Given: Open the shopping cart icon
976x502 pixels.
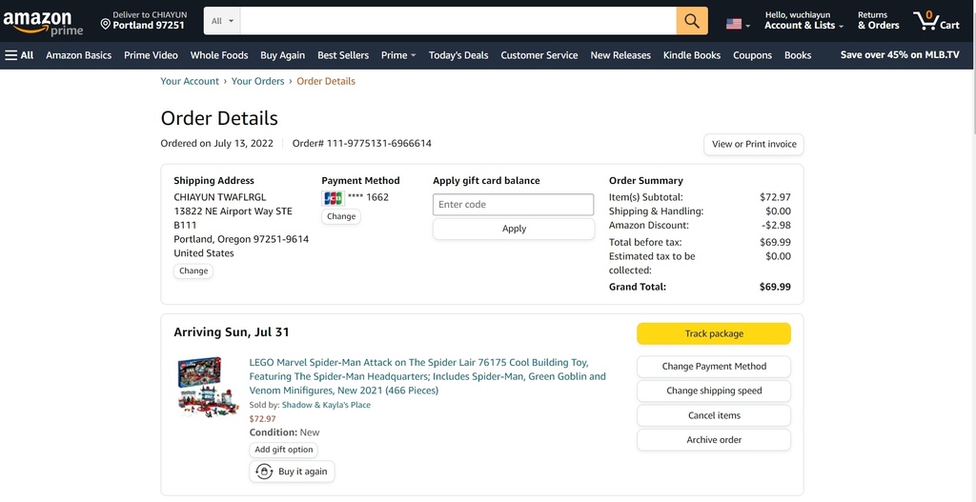Looking at the screenshot, I should coord(936,21).
